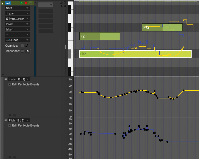
Task: Click the vertical zoom magnifier next to the triangle icon
Action: pos(65,6)
